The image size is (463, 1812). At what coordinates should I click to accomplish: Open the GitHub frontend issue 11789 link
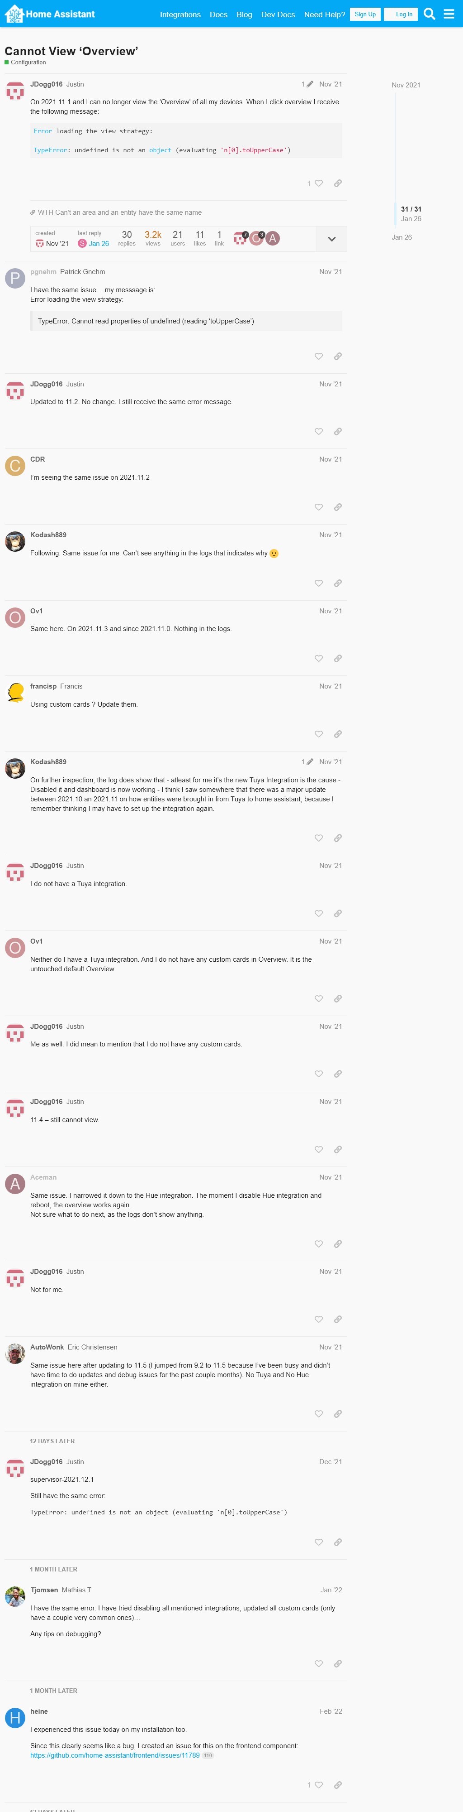pyautogui.click(x=114, y=1755)
